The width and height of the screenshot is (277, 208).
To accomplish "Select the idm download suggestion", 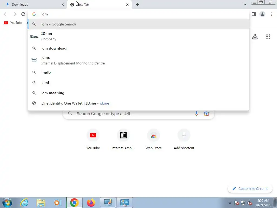I will pyautogui.click(x=138, y=48).
